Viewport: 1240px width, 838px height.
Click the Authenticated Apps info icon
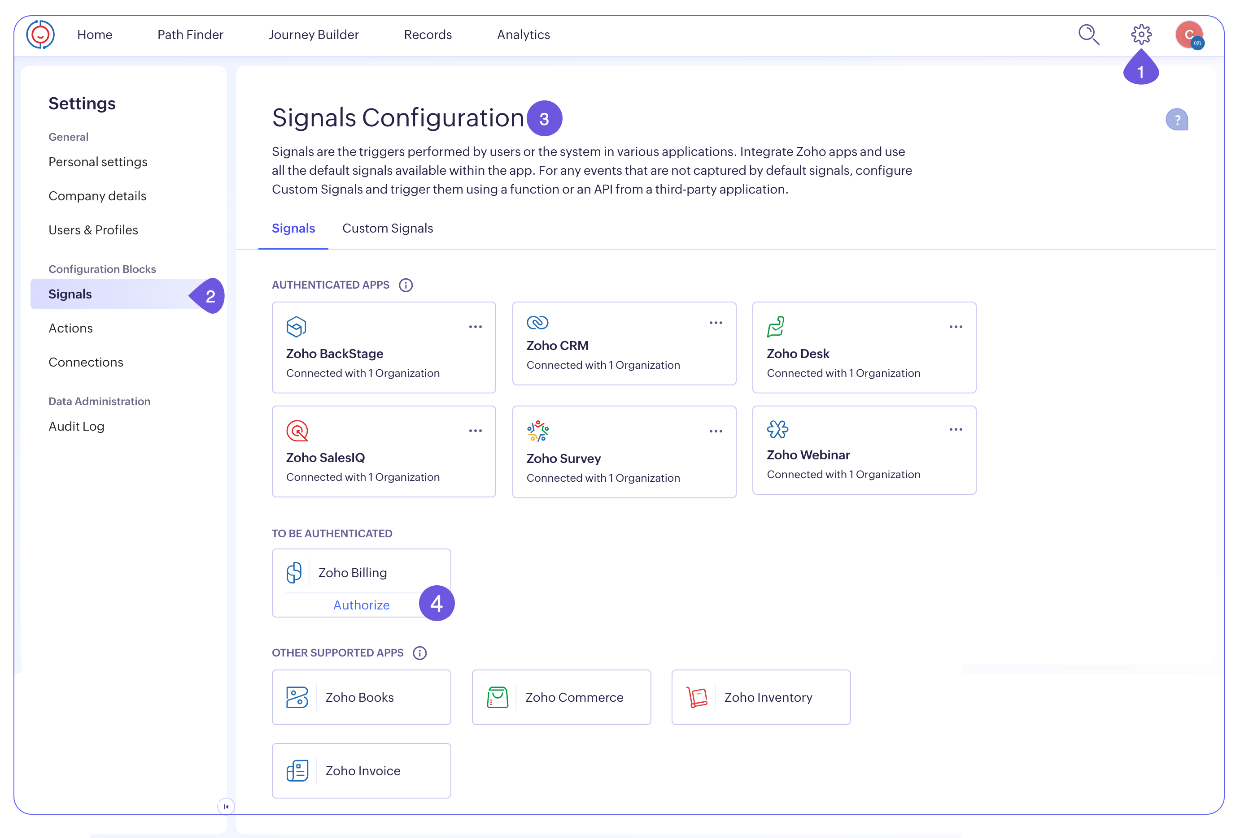406,285
